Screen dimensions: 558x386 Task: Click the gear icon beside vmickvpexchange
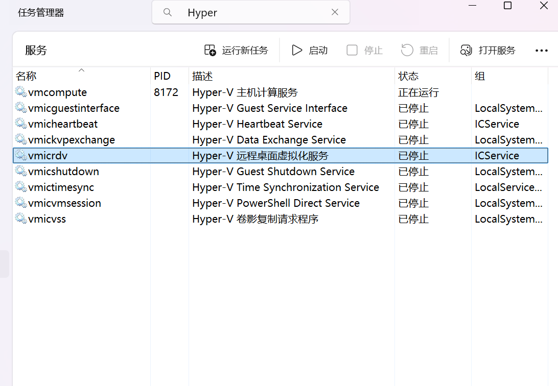(x=21, y=139)
